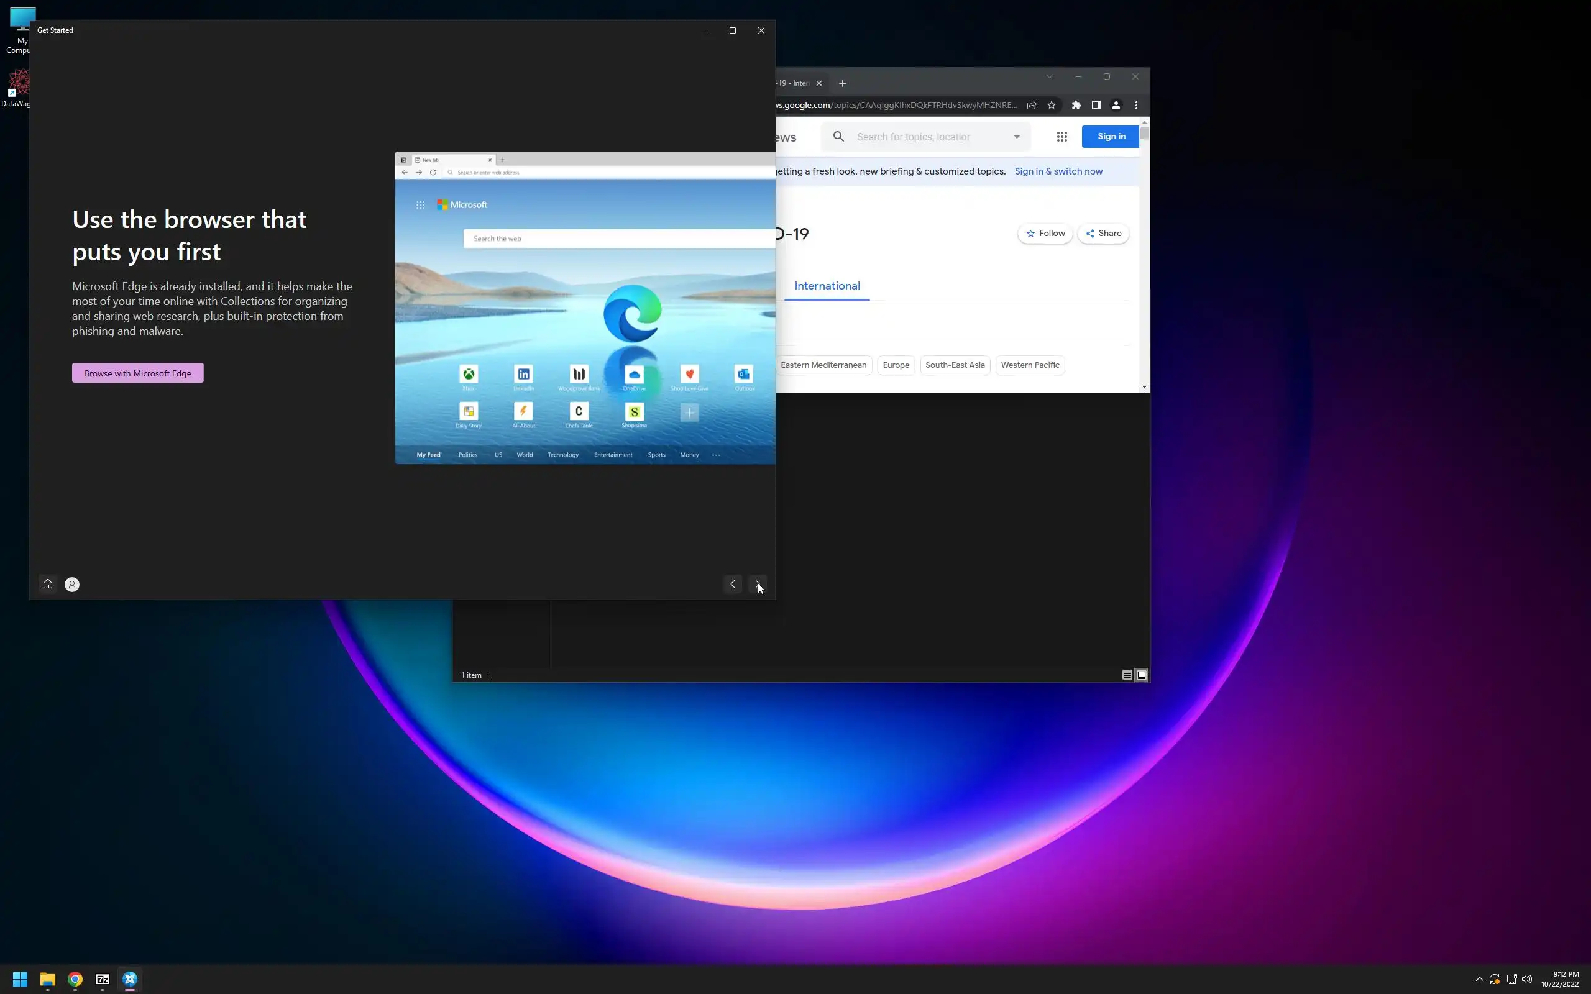Click Sign in & switch now link

tap(1058, 171)
